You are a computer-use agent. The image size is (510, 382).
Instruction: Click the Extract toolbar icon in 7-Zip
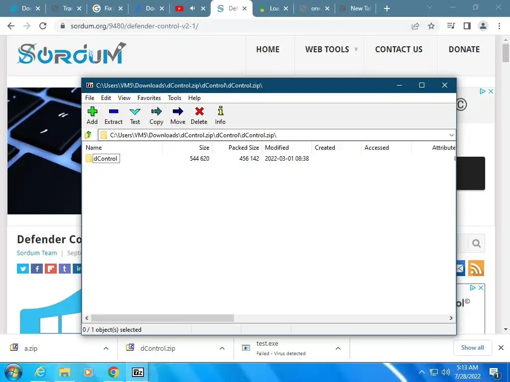point(114,115)
